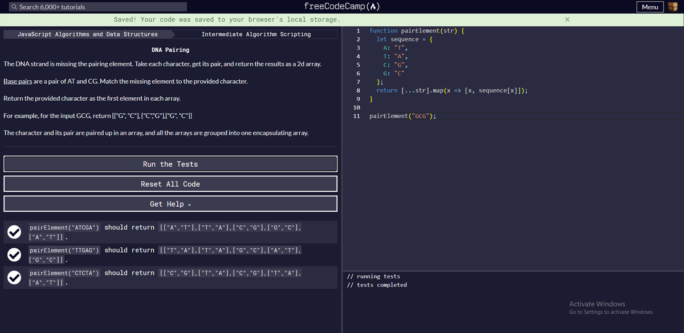Select the DNA Pairing heading
The width and height of the screenshot is (684, 333).
click(x=170, y=50)
